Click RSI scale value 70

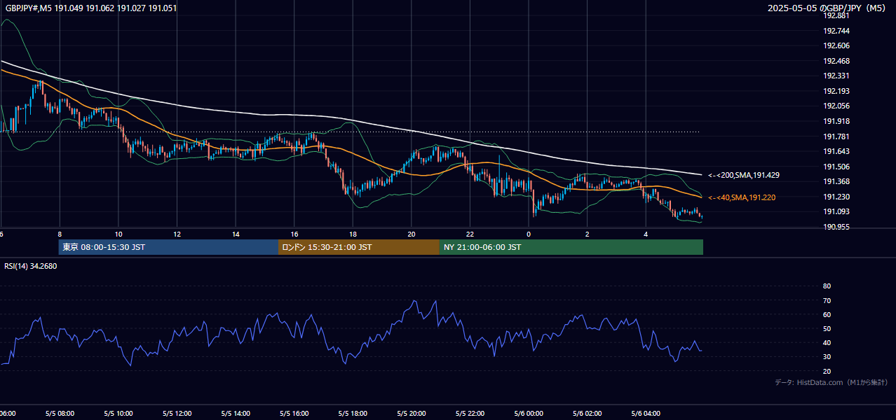[x=827, y=300]
